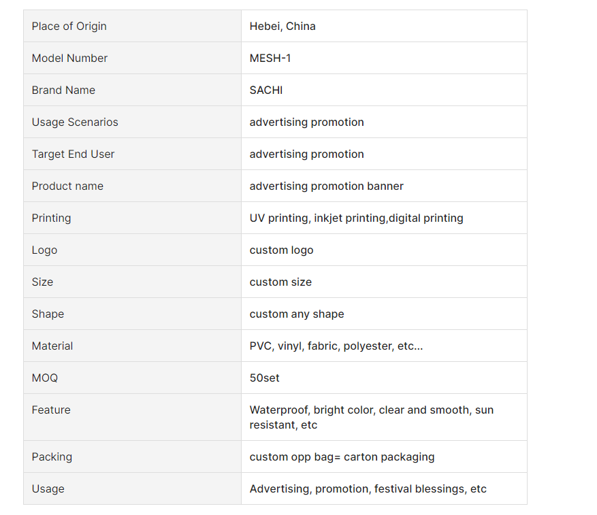The width and height of the screenshot is (597, 515).
Task: Click the UV printing, inkjet printing value
Action: (x=356, y=218)
